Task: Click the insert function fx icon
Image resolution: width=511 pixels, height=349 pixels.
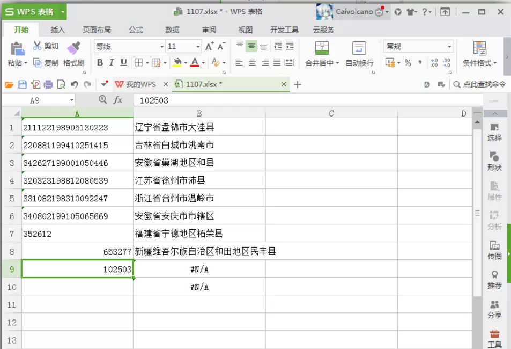Action: tap(117, 100)
